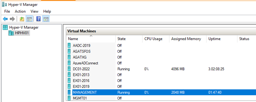Open the View menu
The width and height of the screenshot is (256, 102).
coord(34,11)
